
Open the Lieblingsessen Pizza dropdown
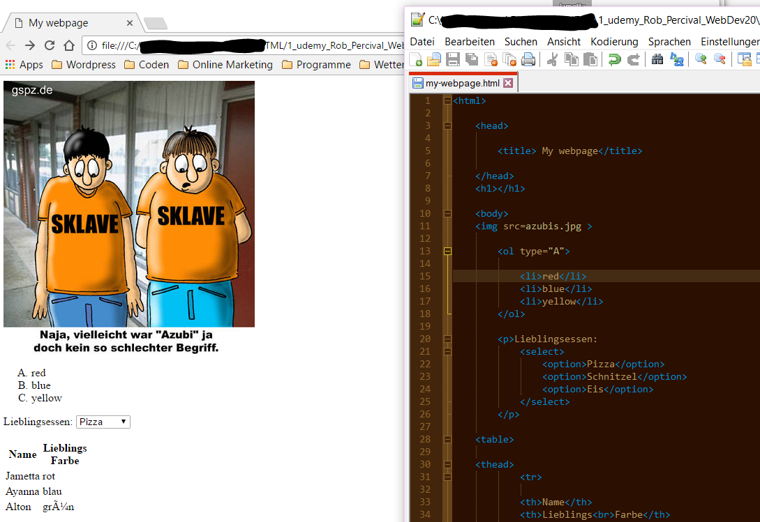tap(103, 422)
